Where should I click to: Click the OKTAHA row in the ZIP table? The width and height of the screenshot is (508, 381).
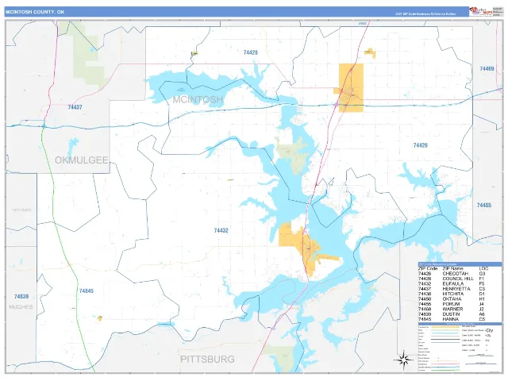pyautogui.click(x=460, y=298)
